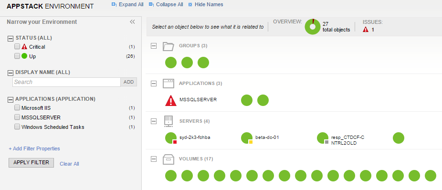Click the red issues warning triangle

[366, 29]
